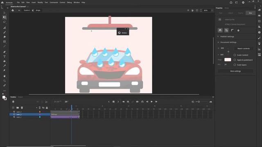Select the Hand tool

click(5, 76)
